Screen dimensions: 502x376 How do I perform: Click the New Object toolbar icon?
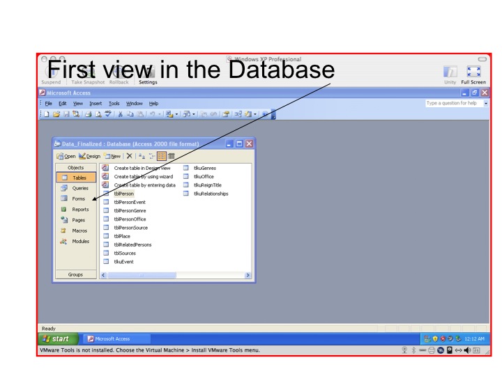click(248, 114)
